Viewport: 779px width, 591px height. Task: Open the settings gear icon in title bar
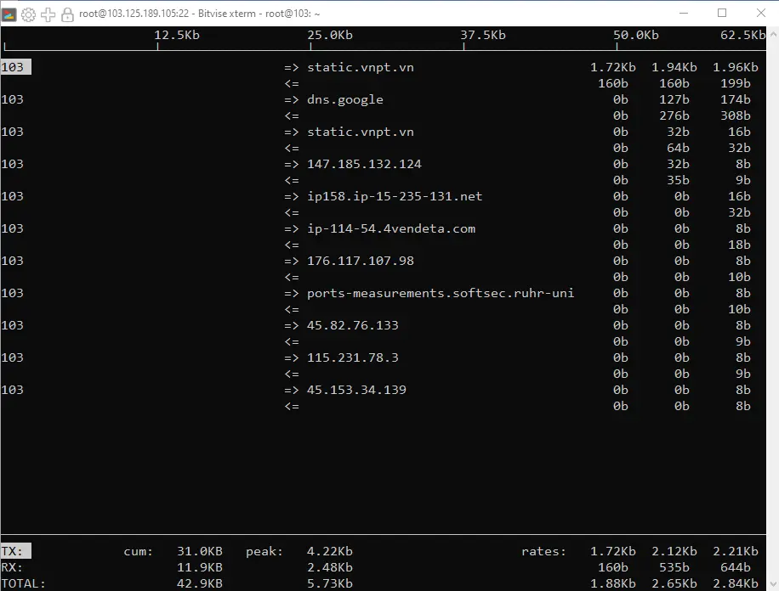pos(28,14)
